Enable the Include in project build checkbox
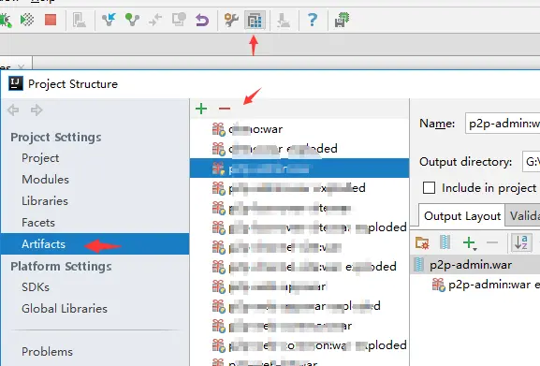This screenshot has height=366, width=540. pyautogui.click(x=429, y=188)
